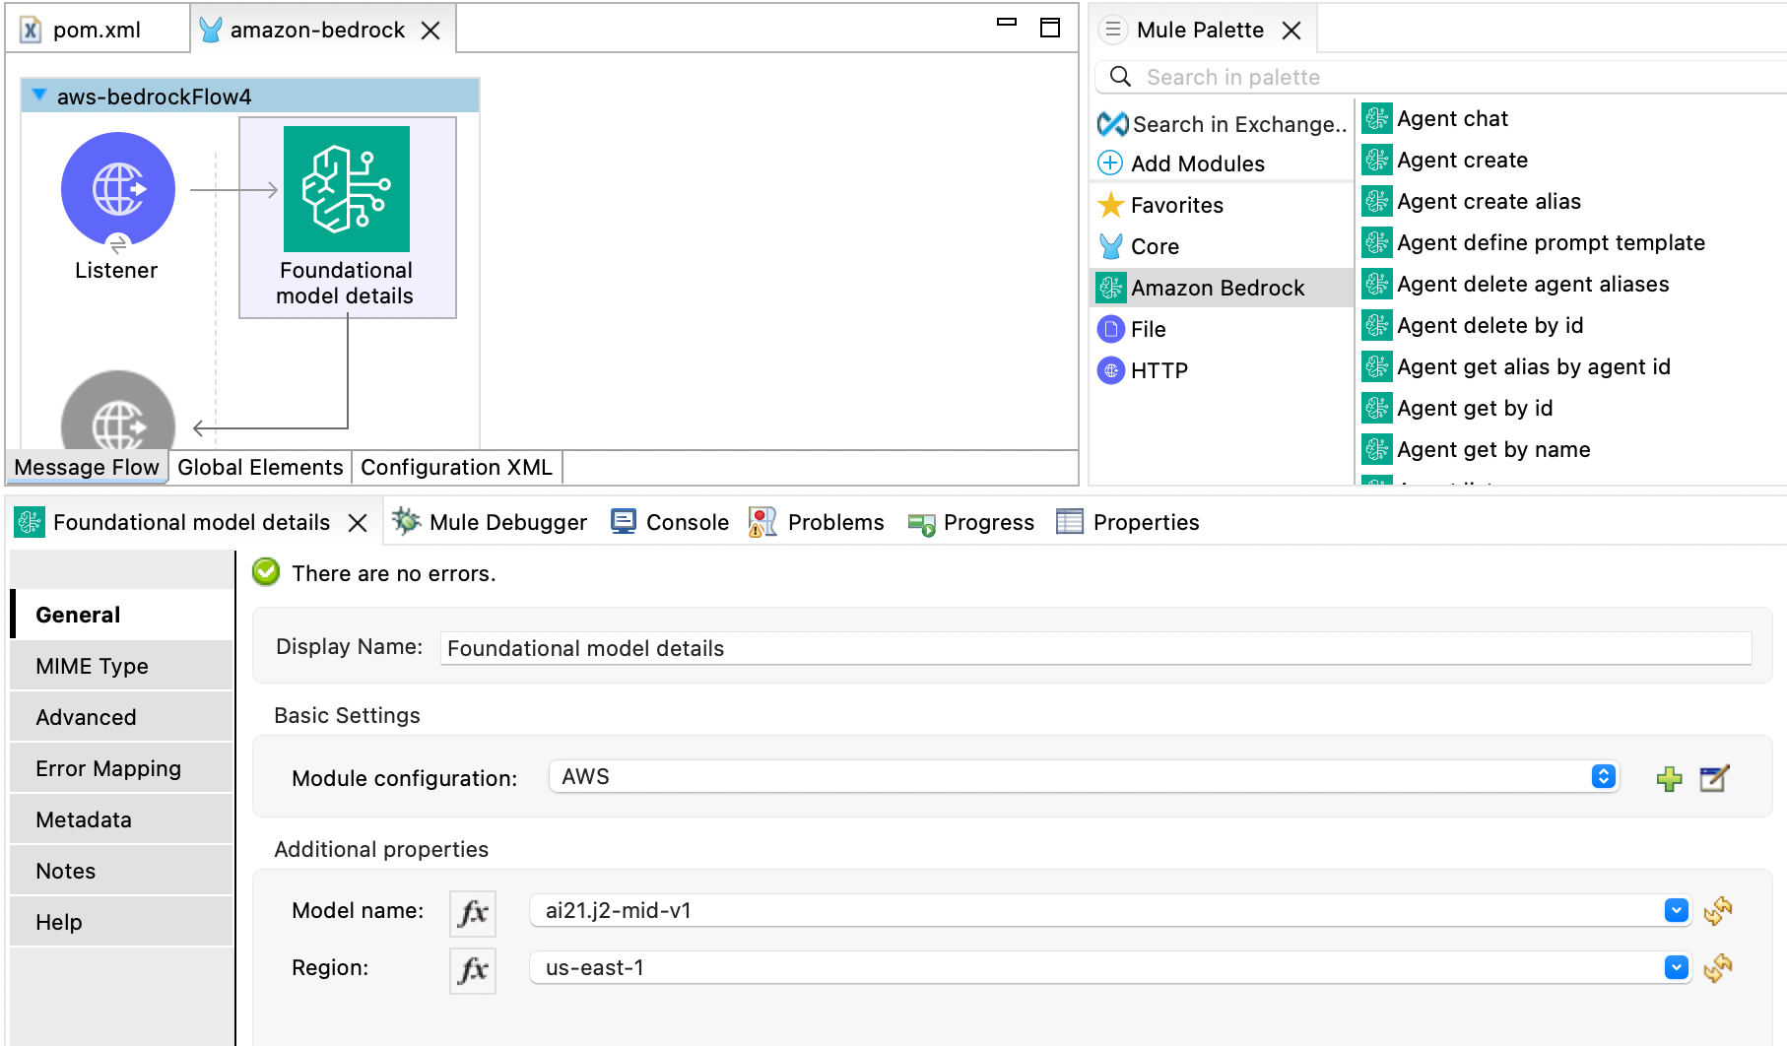Select Agent get alias by agent id
The image size is (1787, 1046).
pyautogui.click(x=1517, y=366)
